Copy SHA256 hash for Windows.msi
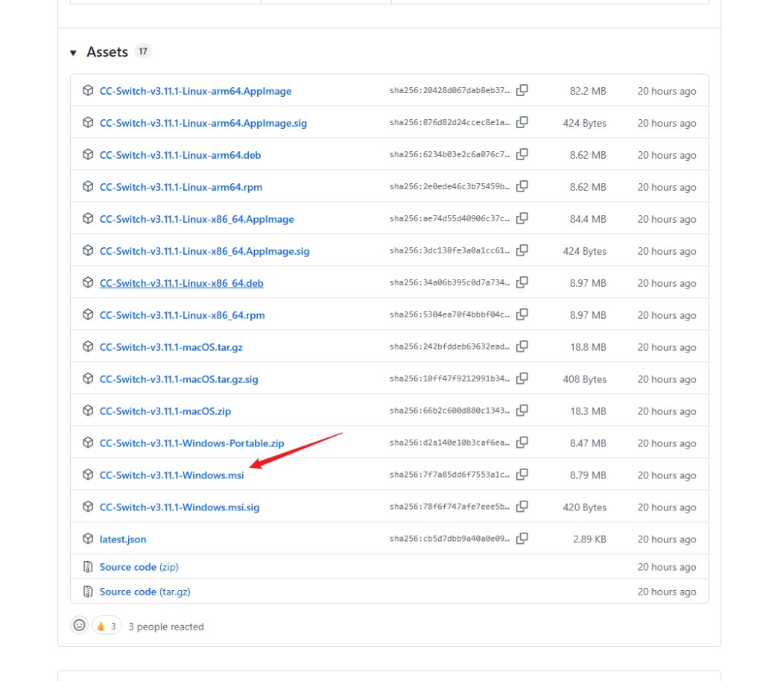Viewport: 763px width, 681px height. point(522,475)
